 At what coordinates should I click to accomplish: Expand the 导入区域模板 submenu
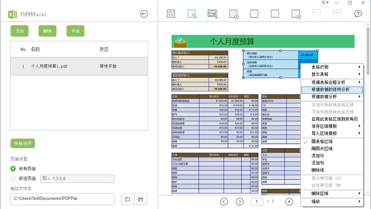332,133
